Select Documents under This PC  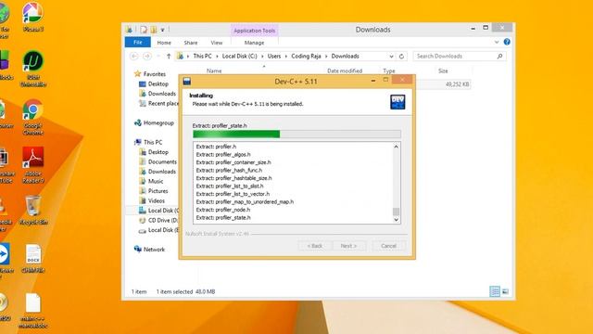pyautogui.click(x=158, y=161)
